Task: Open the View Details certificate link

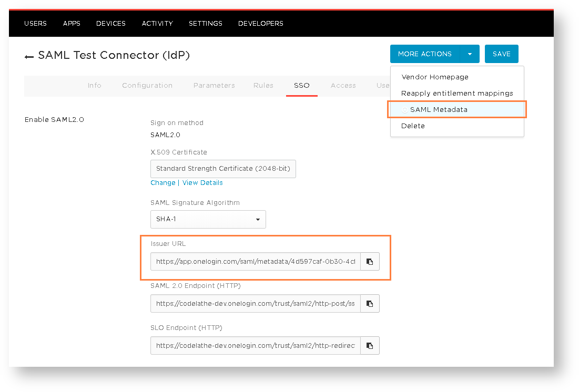Action: point(202,183)
